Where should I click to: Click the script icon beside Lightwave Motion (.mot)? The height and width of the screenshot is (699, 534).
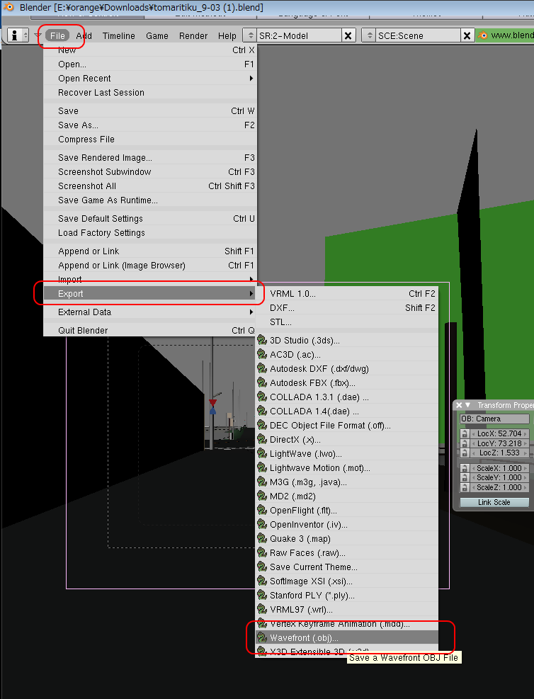pyautogui.click(x=262, y=467)
